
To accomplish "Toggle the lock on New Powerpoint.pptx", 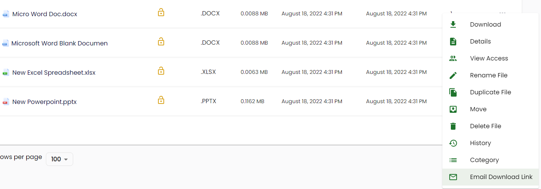I will [161, 100].
